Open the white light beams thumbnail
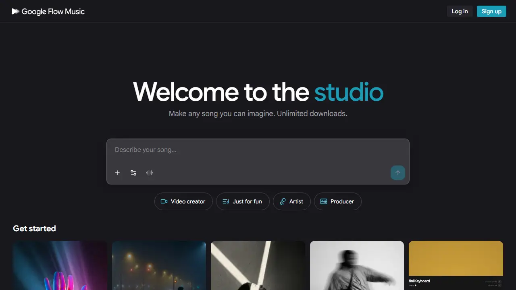Screen dimensions: 516x290 [258, 265]
